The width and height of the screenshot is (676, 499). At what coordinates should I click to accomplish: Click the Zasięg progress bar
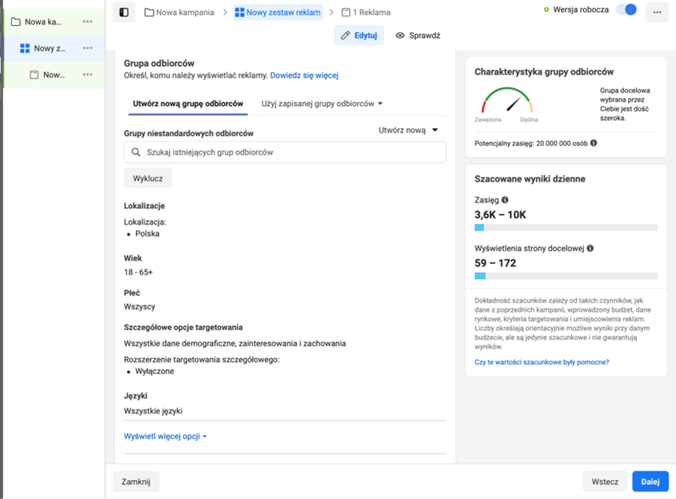[566, 228]
